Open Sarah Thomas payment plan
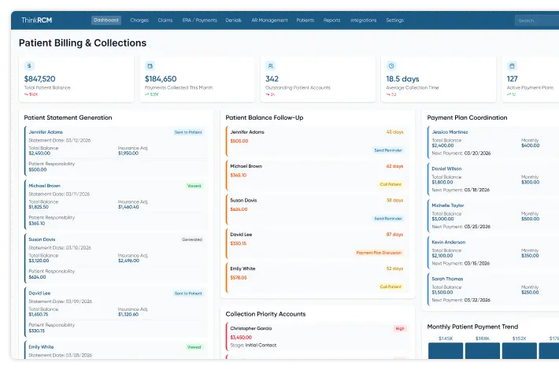559x370 pixels. pos(447,279)
